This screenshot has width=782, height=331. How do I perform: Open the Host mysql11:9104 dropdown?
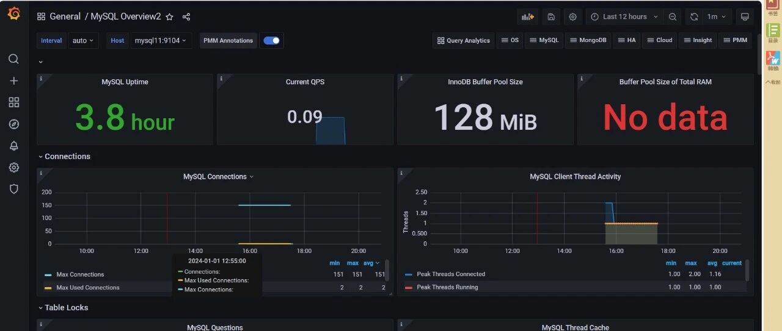point(159,40)
